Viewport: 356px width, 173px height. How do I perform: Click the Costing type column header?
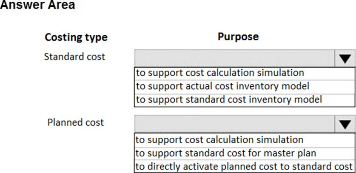click(x=76, y=37)
